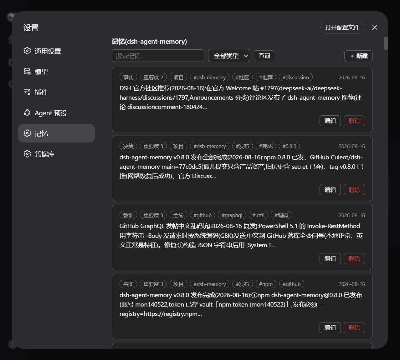The image size is (400, 360).
Task: Click the 决策 type tag
Action: tap(128, 146)
